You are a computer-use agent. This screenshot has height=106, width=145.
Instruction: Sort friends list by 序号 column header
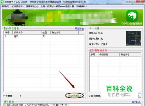pos(8,33)
